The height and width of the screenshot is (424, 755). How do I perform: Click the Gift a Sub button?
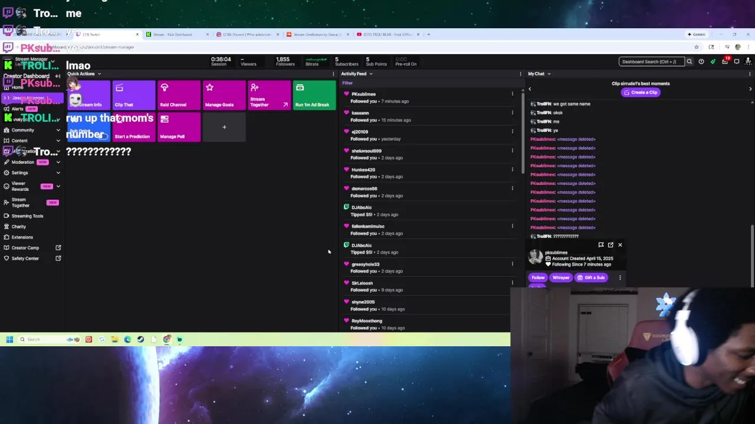pos(592,277)
